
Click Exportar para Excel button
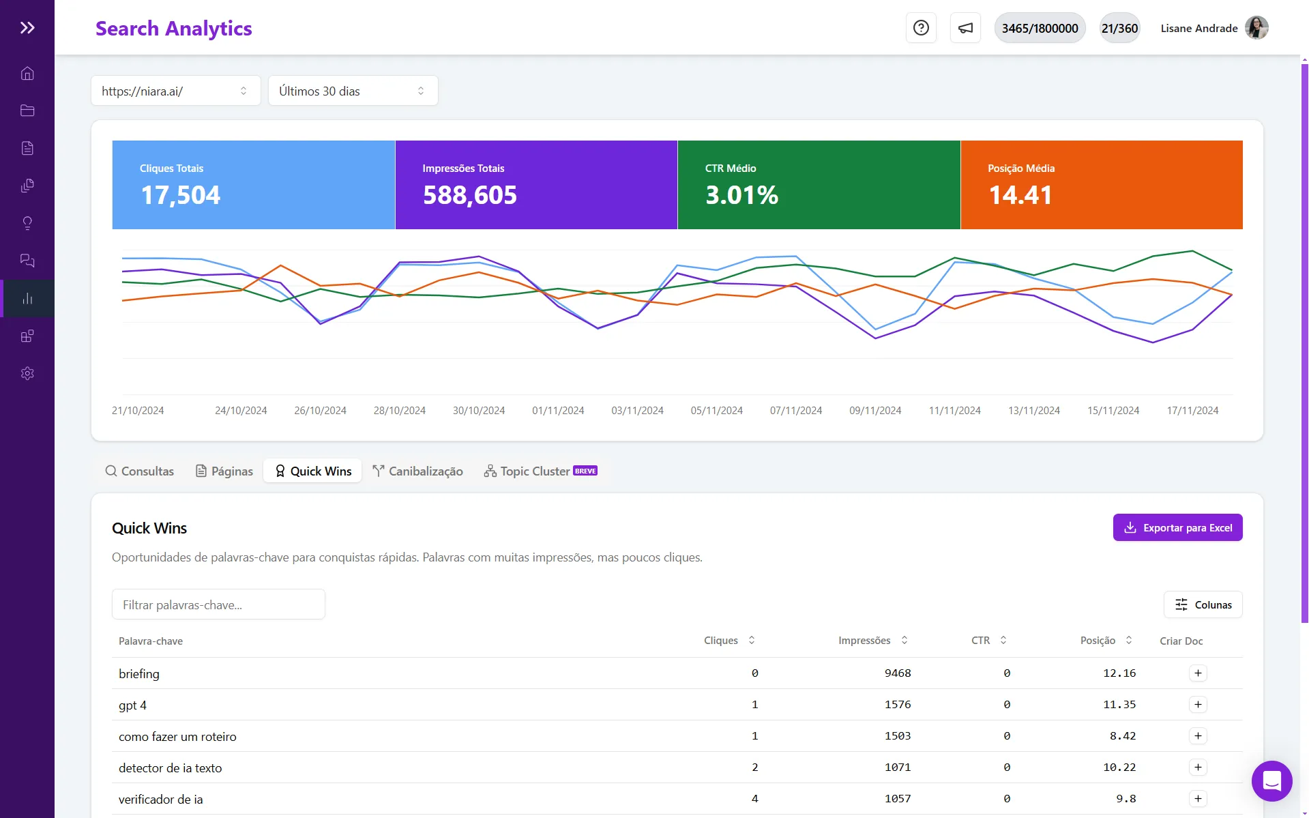tap(1177, 527)
